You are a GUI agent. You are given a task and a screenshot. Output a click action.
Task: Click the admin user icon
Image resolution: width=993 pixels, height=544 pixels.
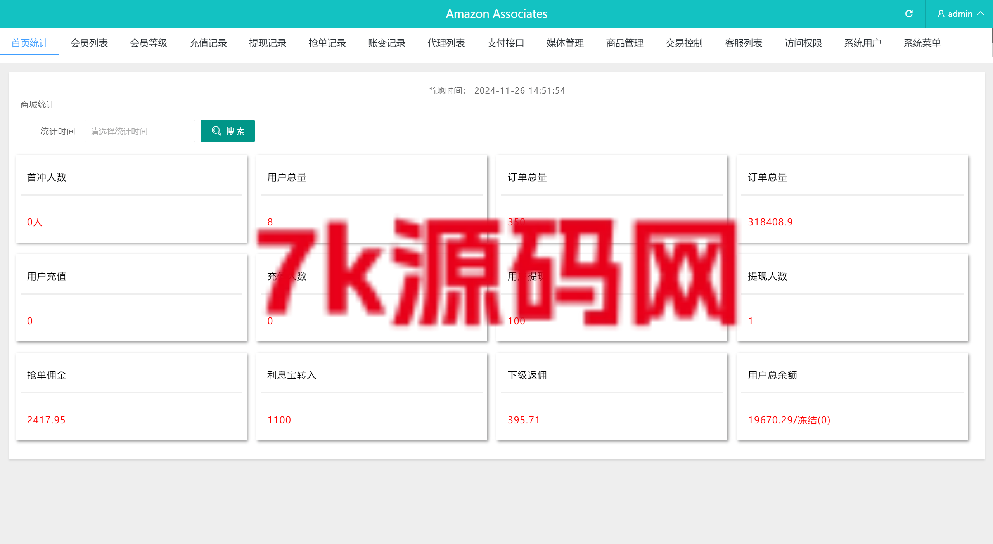pyautogui.click(x=941, y=14)
